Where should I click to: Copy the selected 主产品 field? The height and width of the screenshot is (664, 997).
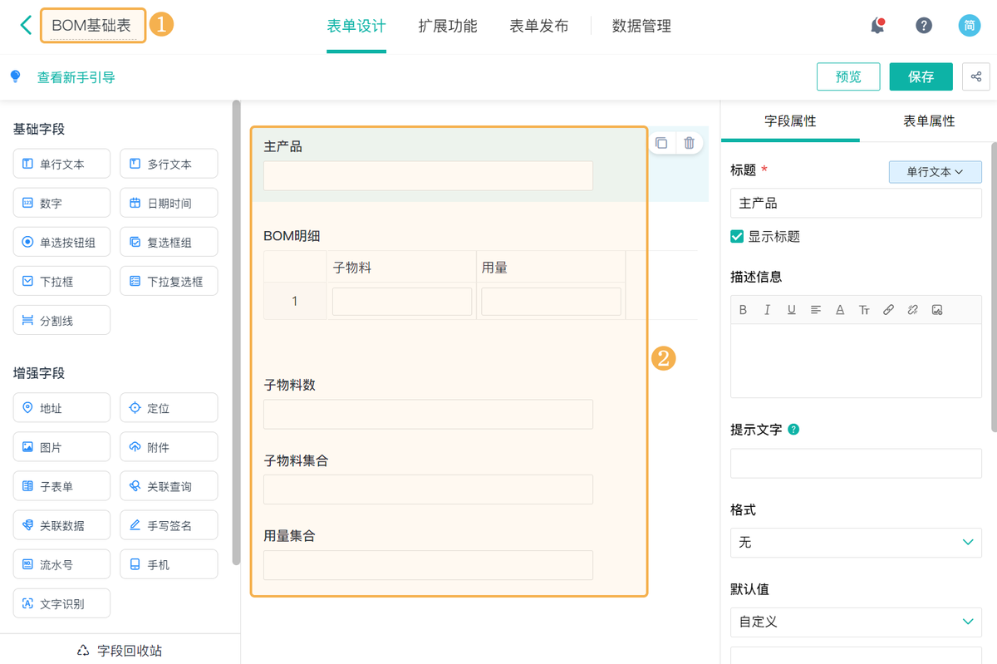click(661, 143)
